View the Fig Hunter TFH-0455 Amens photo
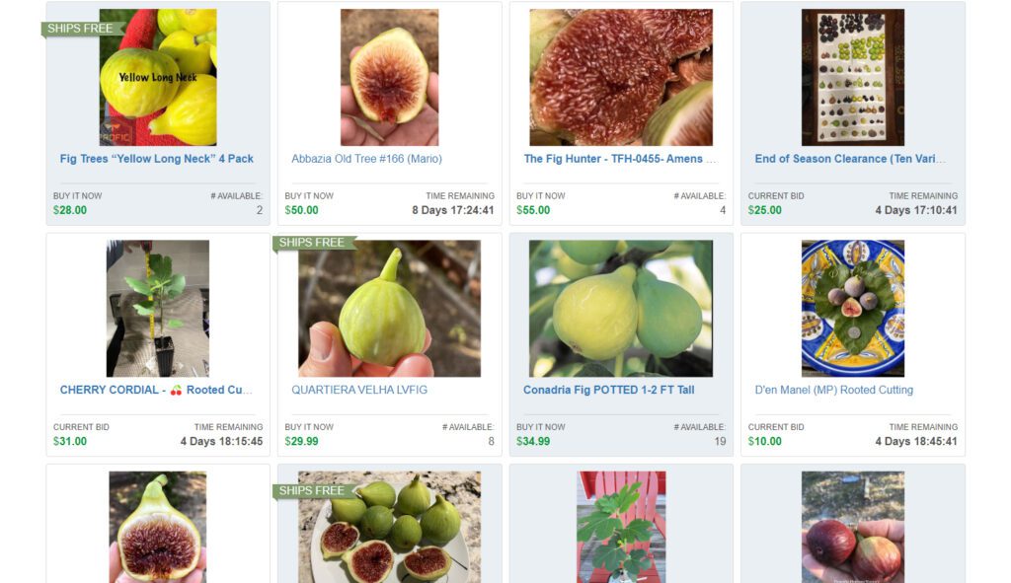The height and width of the screenshot is (583, 1011). [x=621, y=77]
